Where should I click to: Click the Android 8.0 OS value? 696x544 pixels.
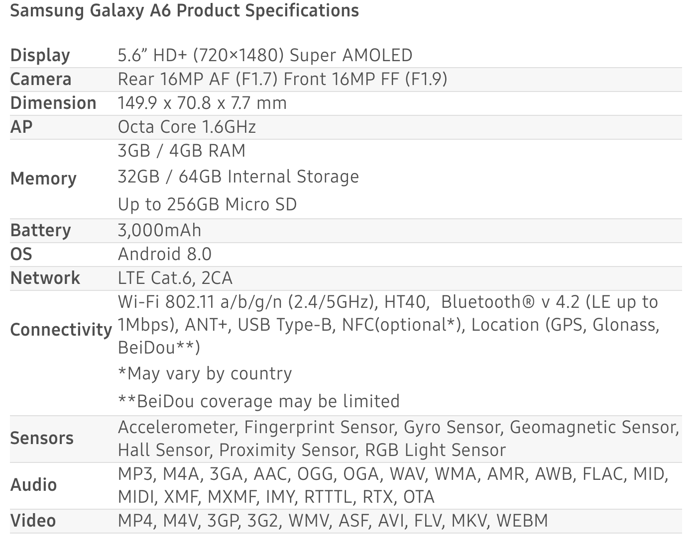tap(165, 254)
